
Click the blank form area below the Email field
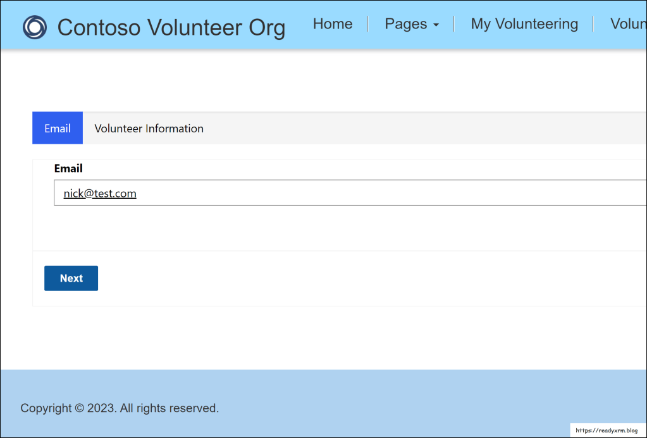(x=316, y=228)
